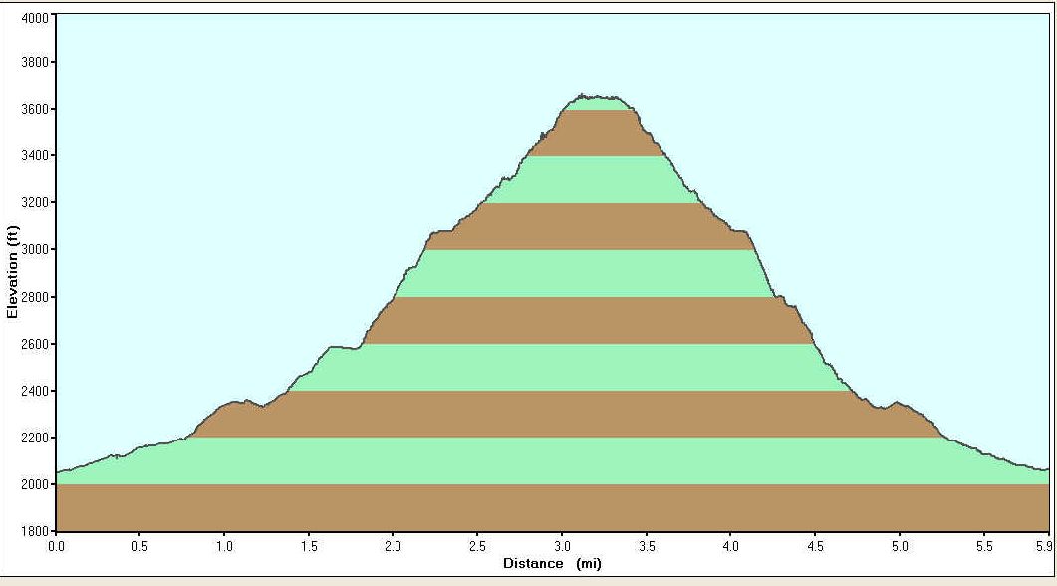This screenshot has height=586, width=1057.
Task: Select the 2.5 distance tick label
Action: coord(478,546)
